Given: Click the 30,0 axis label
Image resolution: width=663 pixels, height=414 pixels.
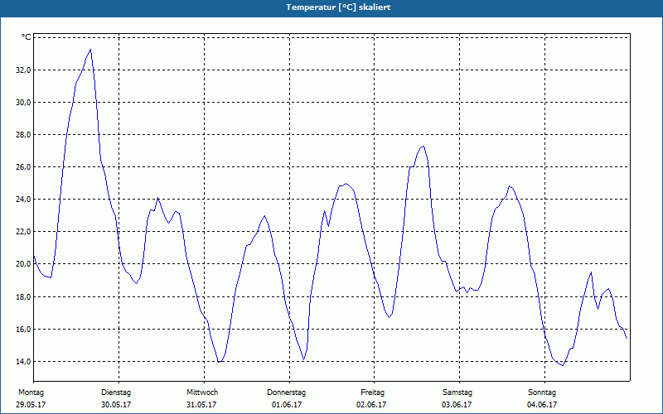Looking at the screenshot, I should click(23, 102).
